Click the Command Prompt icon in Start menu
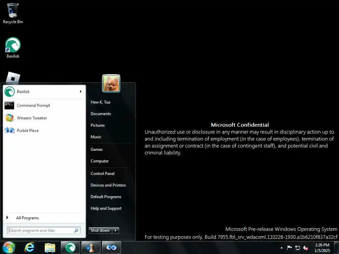 [x=9, y=106]
